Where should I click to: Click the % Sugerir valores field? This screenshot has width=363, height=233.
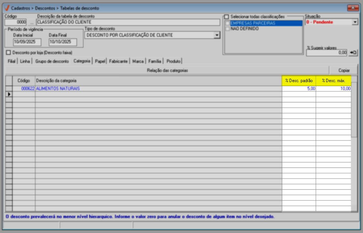pyautogui.click(x=327, y=53)
